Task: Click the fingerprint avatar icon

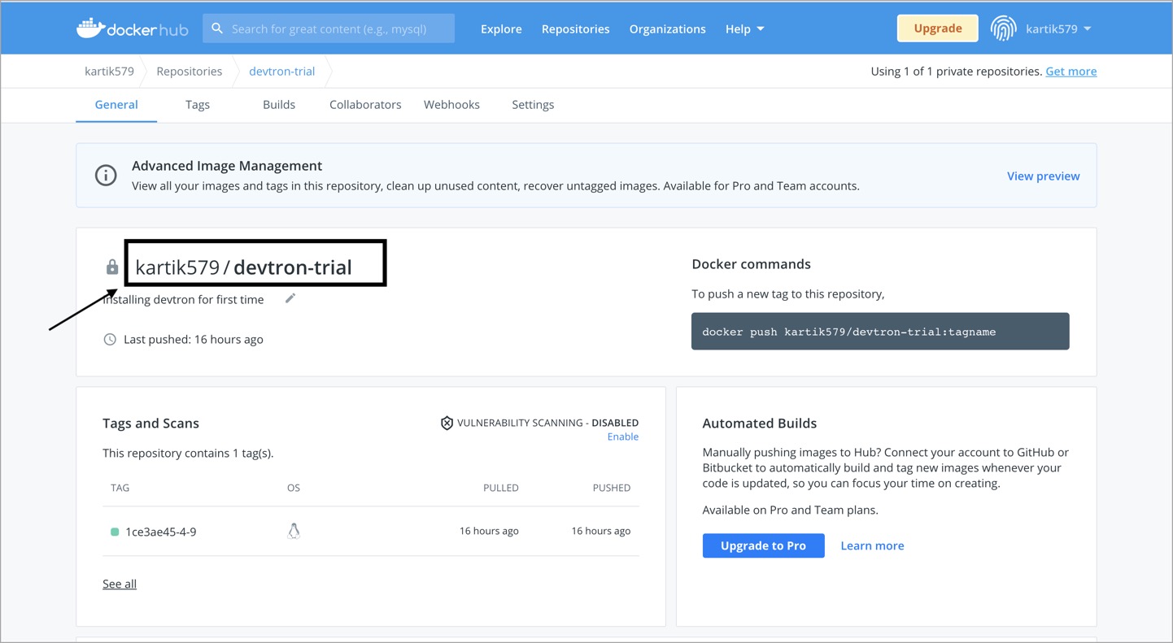Action: [1003, 28]
